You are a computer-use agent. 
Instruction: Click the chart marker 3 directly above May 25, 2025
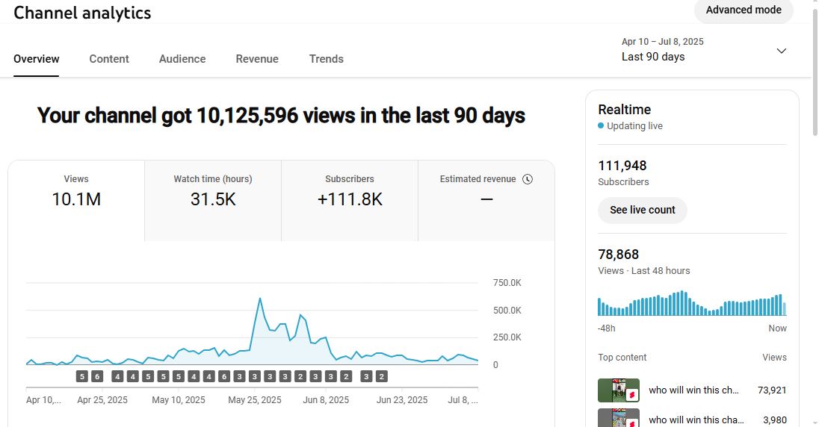254,376
